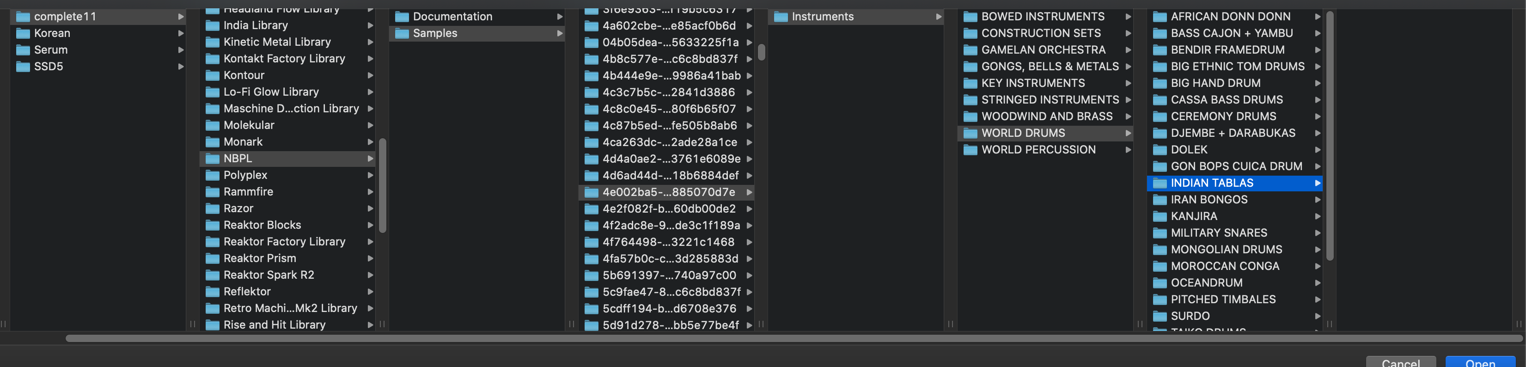This screenshot has height=367, width=1526.
Task: Click the drums column vertical scrollbar
Action: point(1330,136)
